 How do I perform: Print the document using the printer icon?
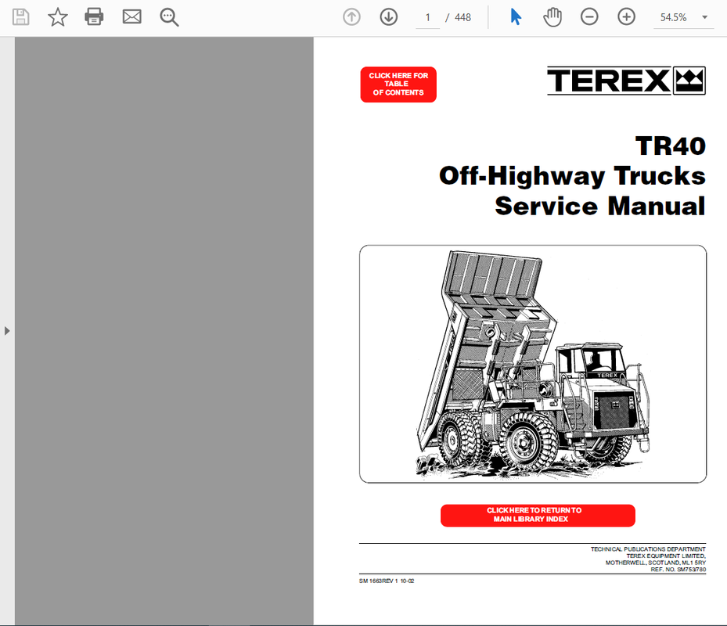pyautogui.click(x=94, y=17)
